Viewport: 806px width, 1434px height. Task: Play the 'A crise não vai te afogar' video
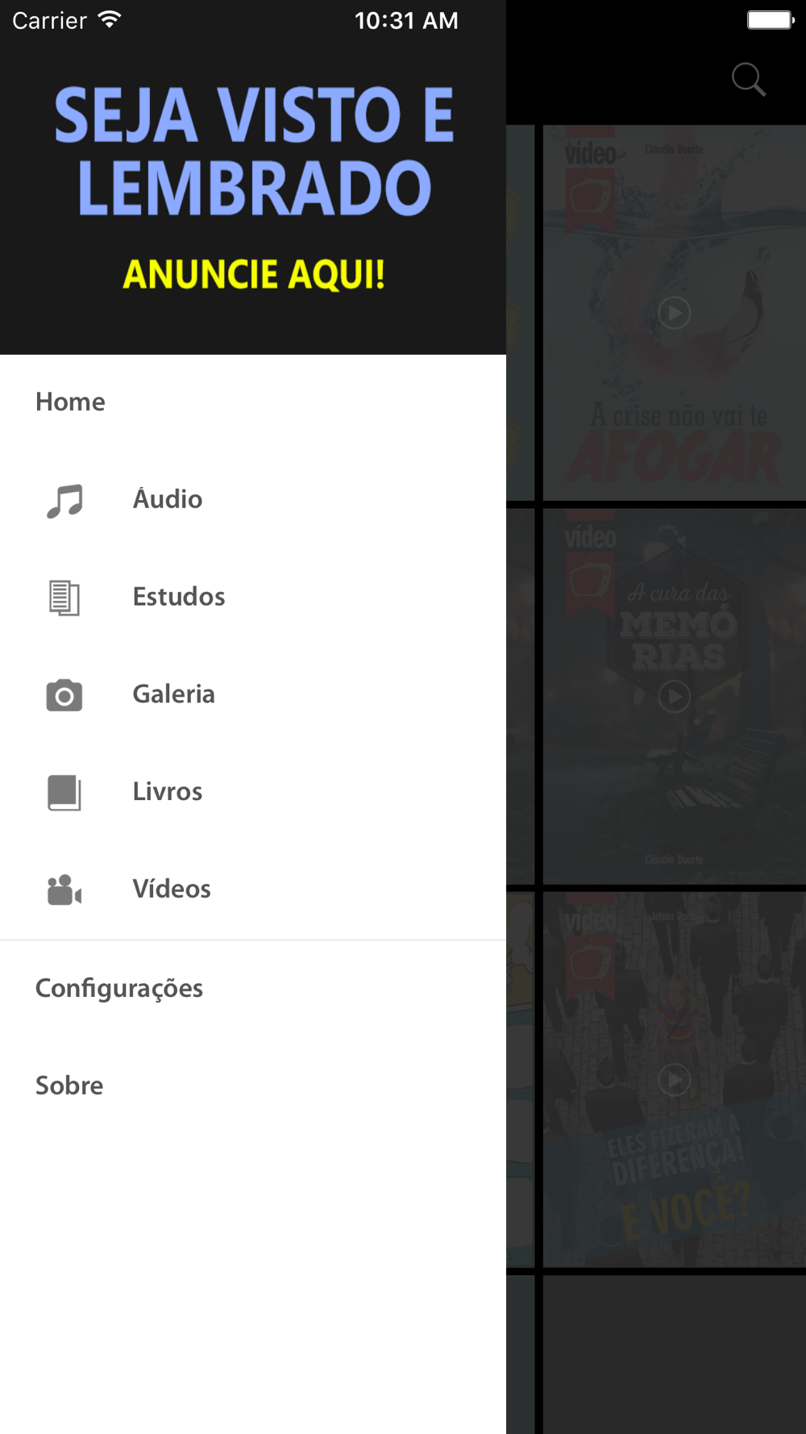pyautogui.click(x=675, y=312)
